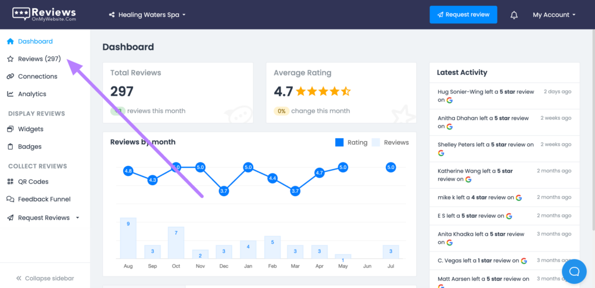This screenshot has height=288, width=595.
Task: Click the Connections link icon
Action: (10, 76)
